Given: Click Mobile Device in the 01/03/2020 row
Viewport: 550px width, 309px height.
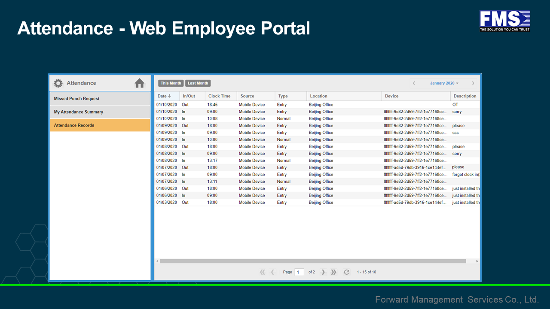Looking at the screenshot, I should tap(252, 203).
